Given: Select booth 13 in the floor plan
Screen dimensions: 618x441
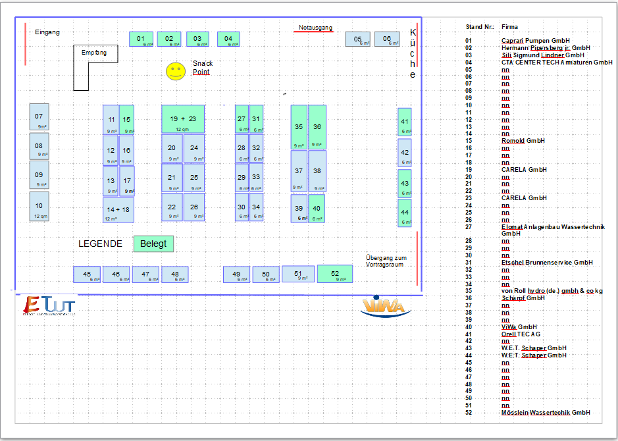Looking at the screenshot, I should point(111,181).
